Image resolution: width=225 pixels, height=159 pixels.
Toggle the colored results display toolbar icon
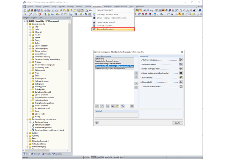click(179, 14)
